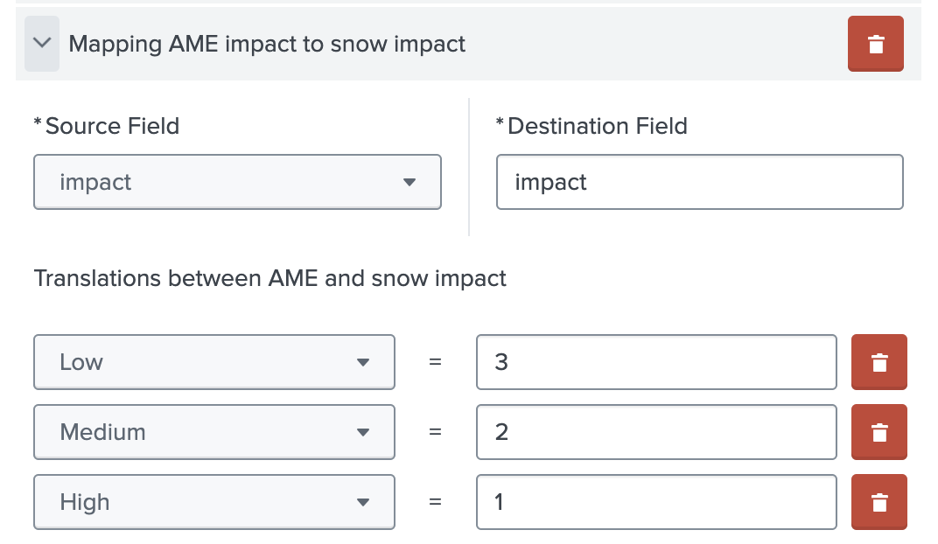Click the equals sign beside the Low mapping
This screenshot has height=544, width=938.
(435, 362)
